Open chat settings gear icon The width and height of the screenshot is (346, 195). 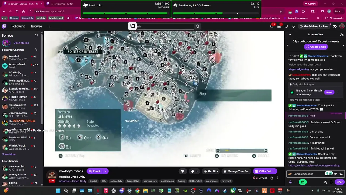tap(331, 182)
